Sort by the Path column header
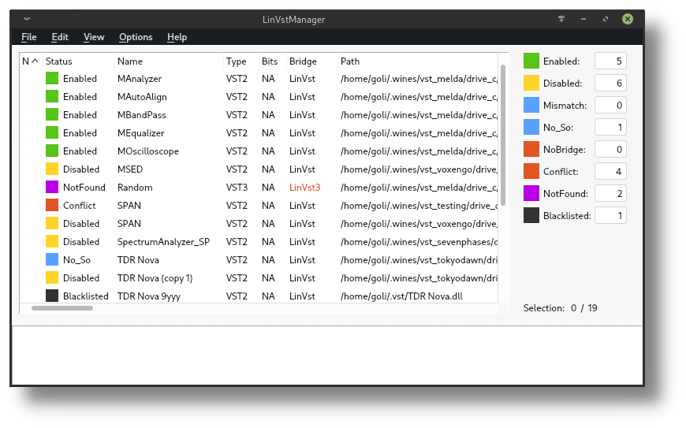This screenshot has height=428, width=686. [x=418, y=61]
